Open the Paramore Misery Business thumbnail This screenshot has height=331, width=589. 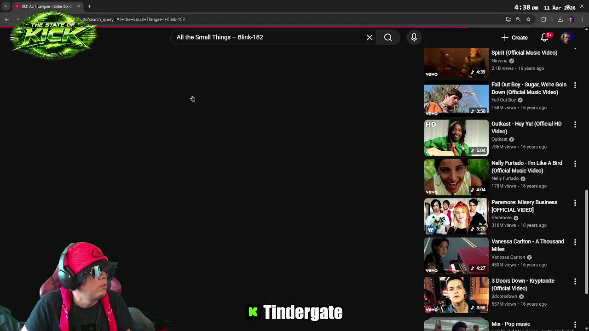tap(456, 217)
